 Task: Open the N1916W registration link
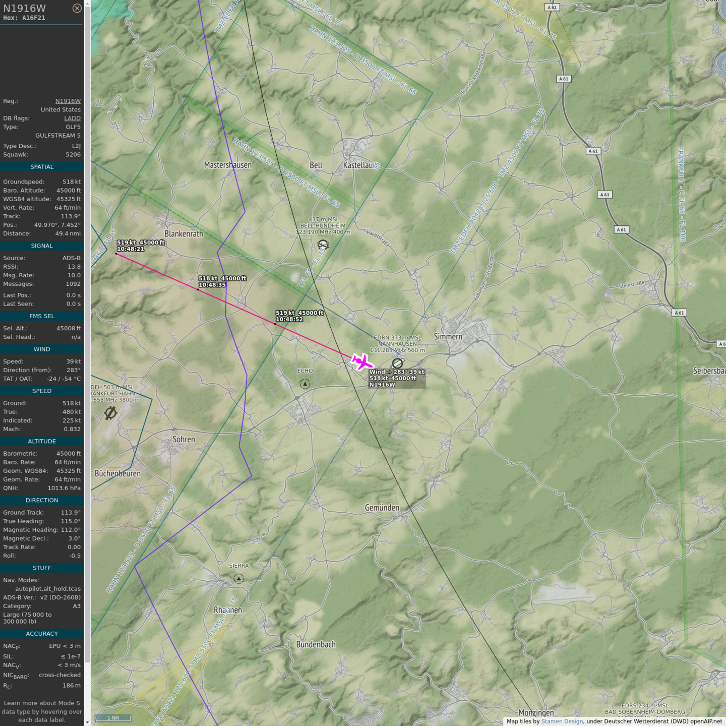coord(68,101)
